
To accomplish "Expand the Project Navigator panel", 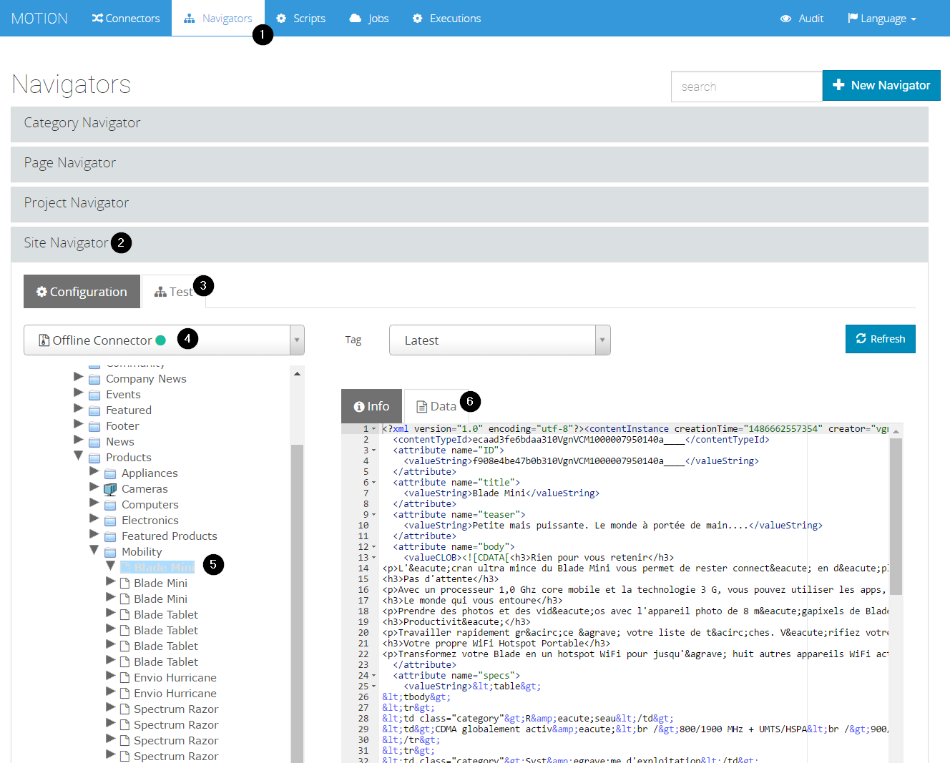I will [469, 204].
